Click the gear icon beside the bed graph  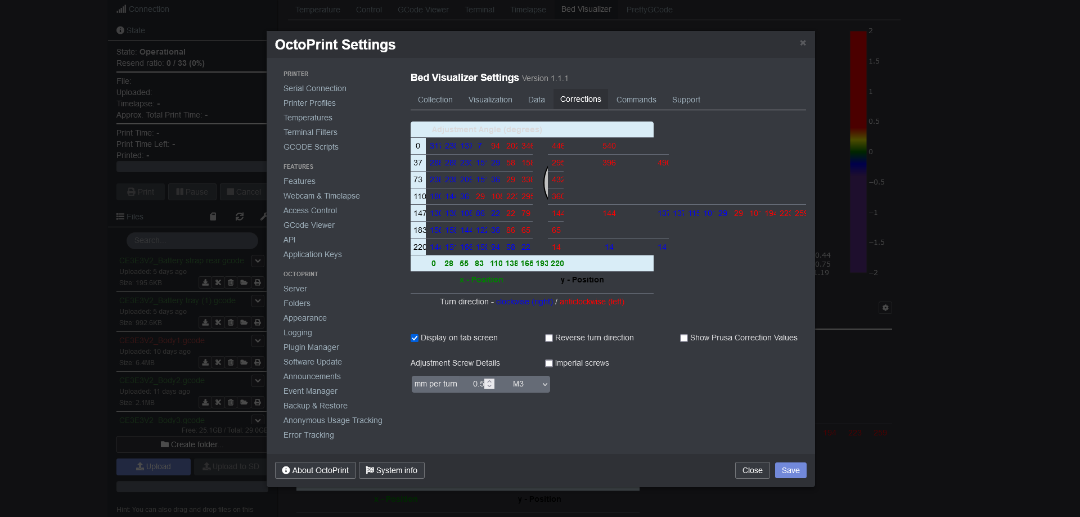pos(885,308)
